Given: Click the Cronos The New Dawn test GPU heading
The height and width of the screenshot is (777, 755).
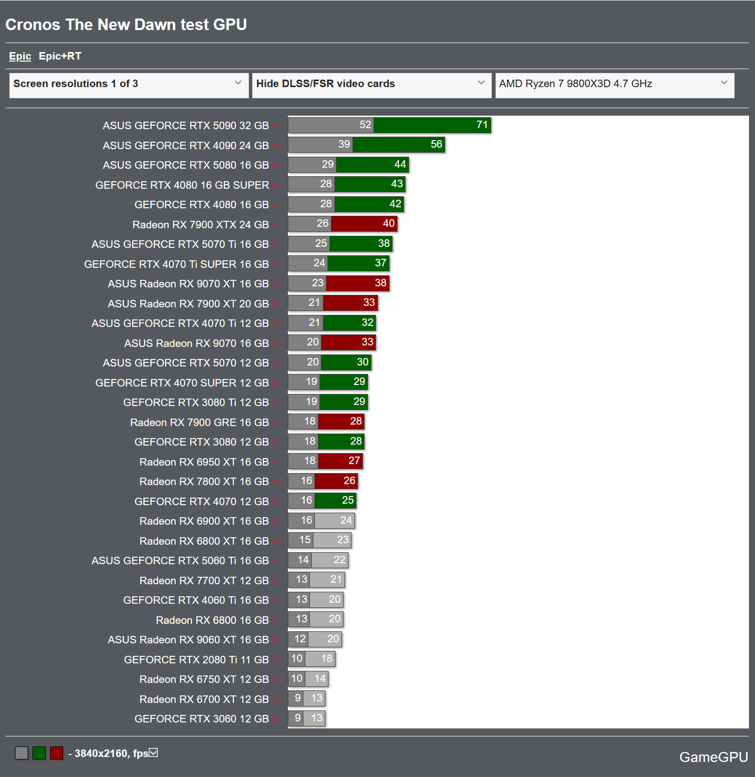Looking at the screenshot, I should 126,25.
